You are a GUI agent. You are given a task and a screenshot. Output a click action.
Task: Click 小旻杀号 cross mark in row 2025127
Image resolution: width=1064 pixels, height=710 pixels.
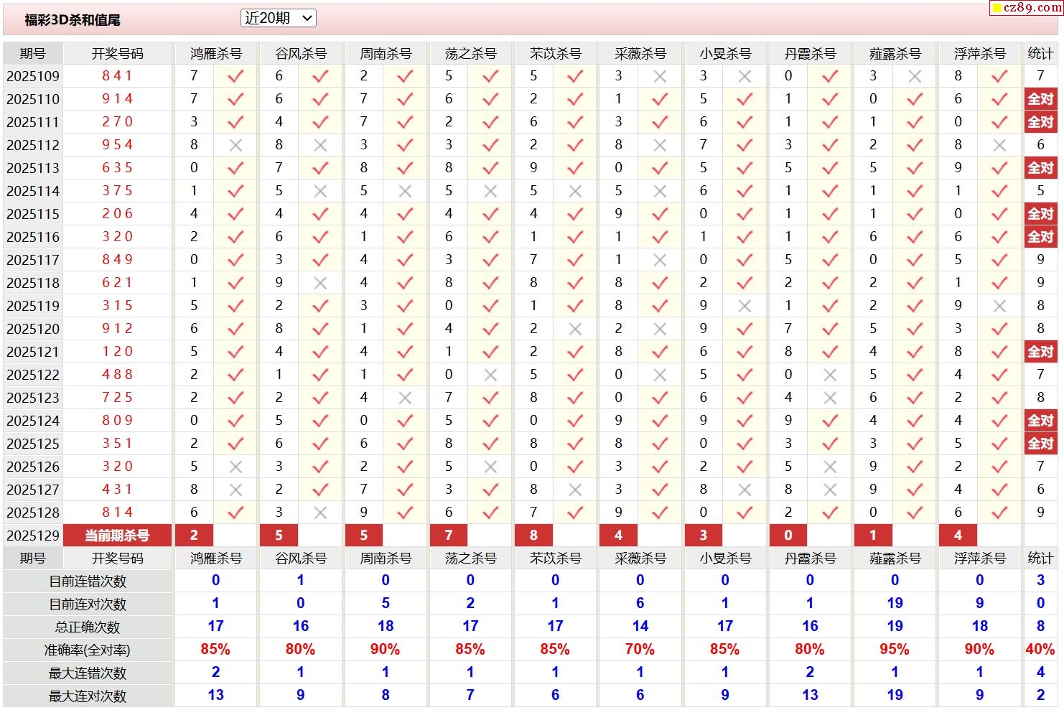pyautogui.click(x=745, y=490)
